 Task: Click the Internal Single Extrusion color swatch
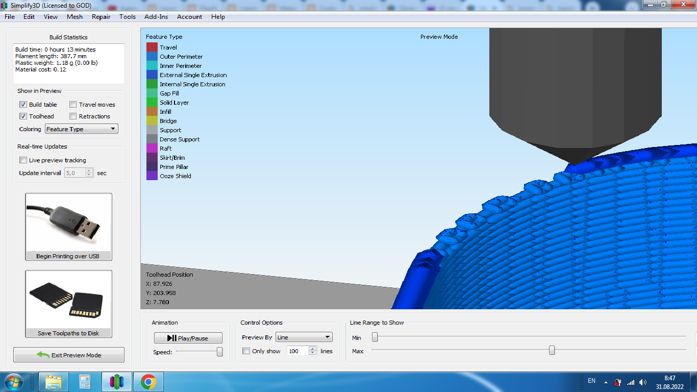(x=152, y=84)
